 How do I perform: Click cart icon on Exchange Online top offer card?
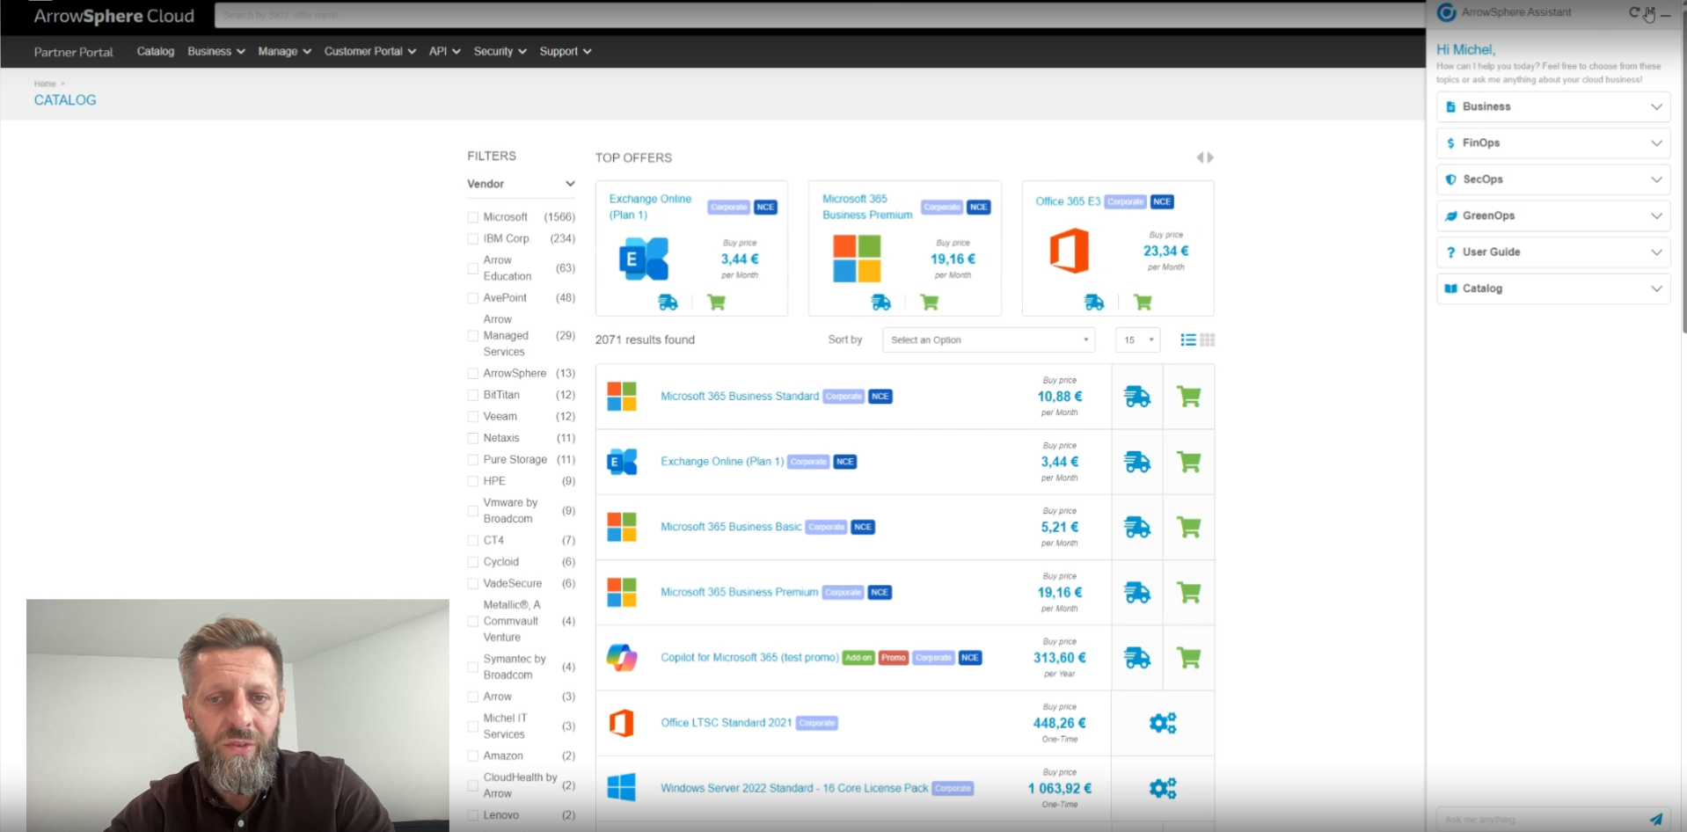coord(716,303)
